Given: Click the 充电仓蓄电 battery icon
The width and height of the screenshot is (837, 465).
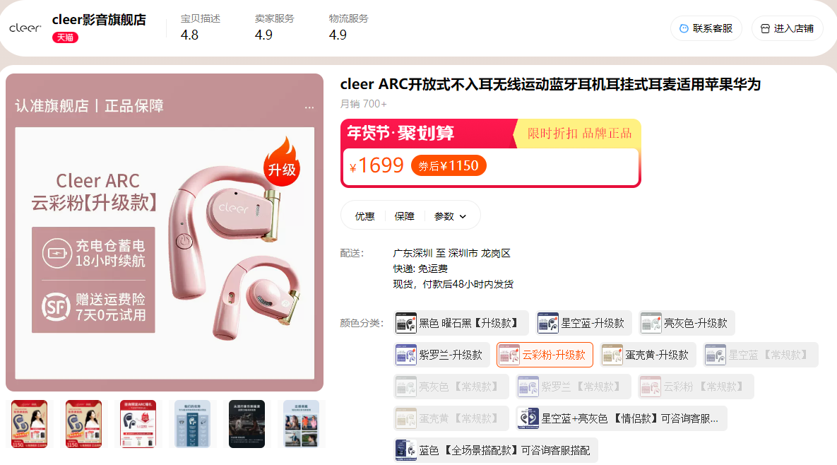Looking at the screenshot, I should point(57,253).
